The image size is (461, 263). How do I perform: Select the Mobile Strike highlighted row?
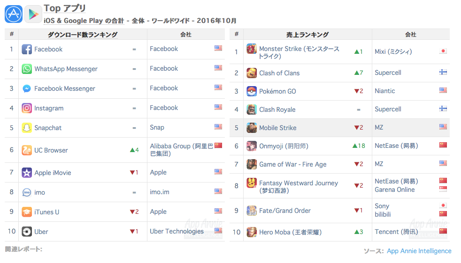coord(339,128)
